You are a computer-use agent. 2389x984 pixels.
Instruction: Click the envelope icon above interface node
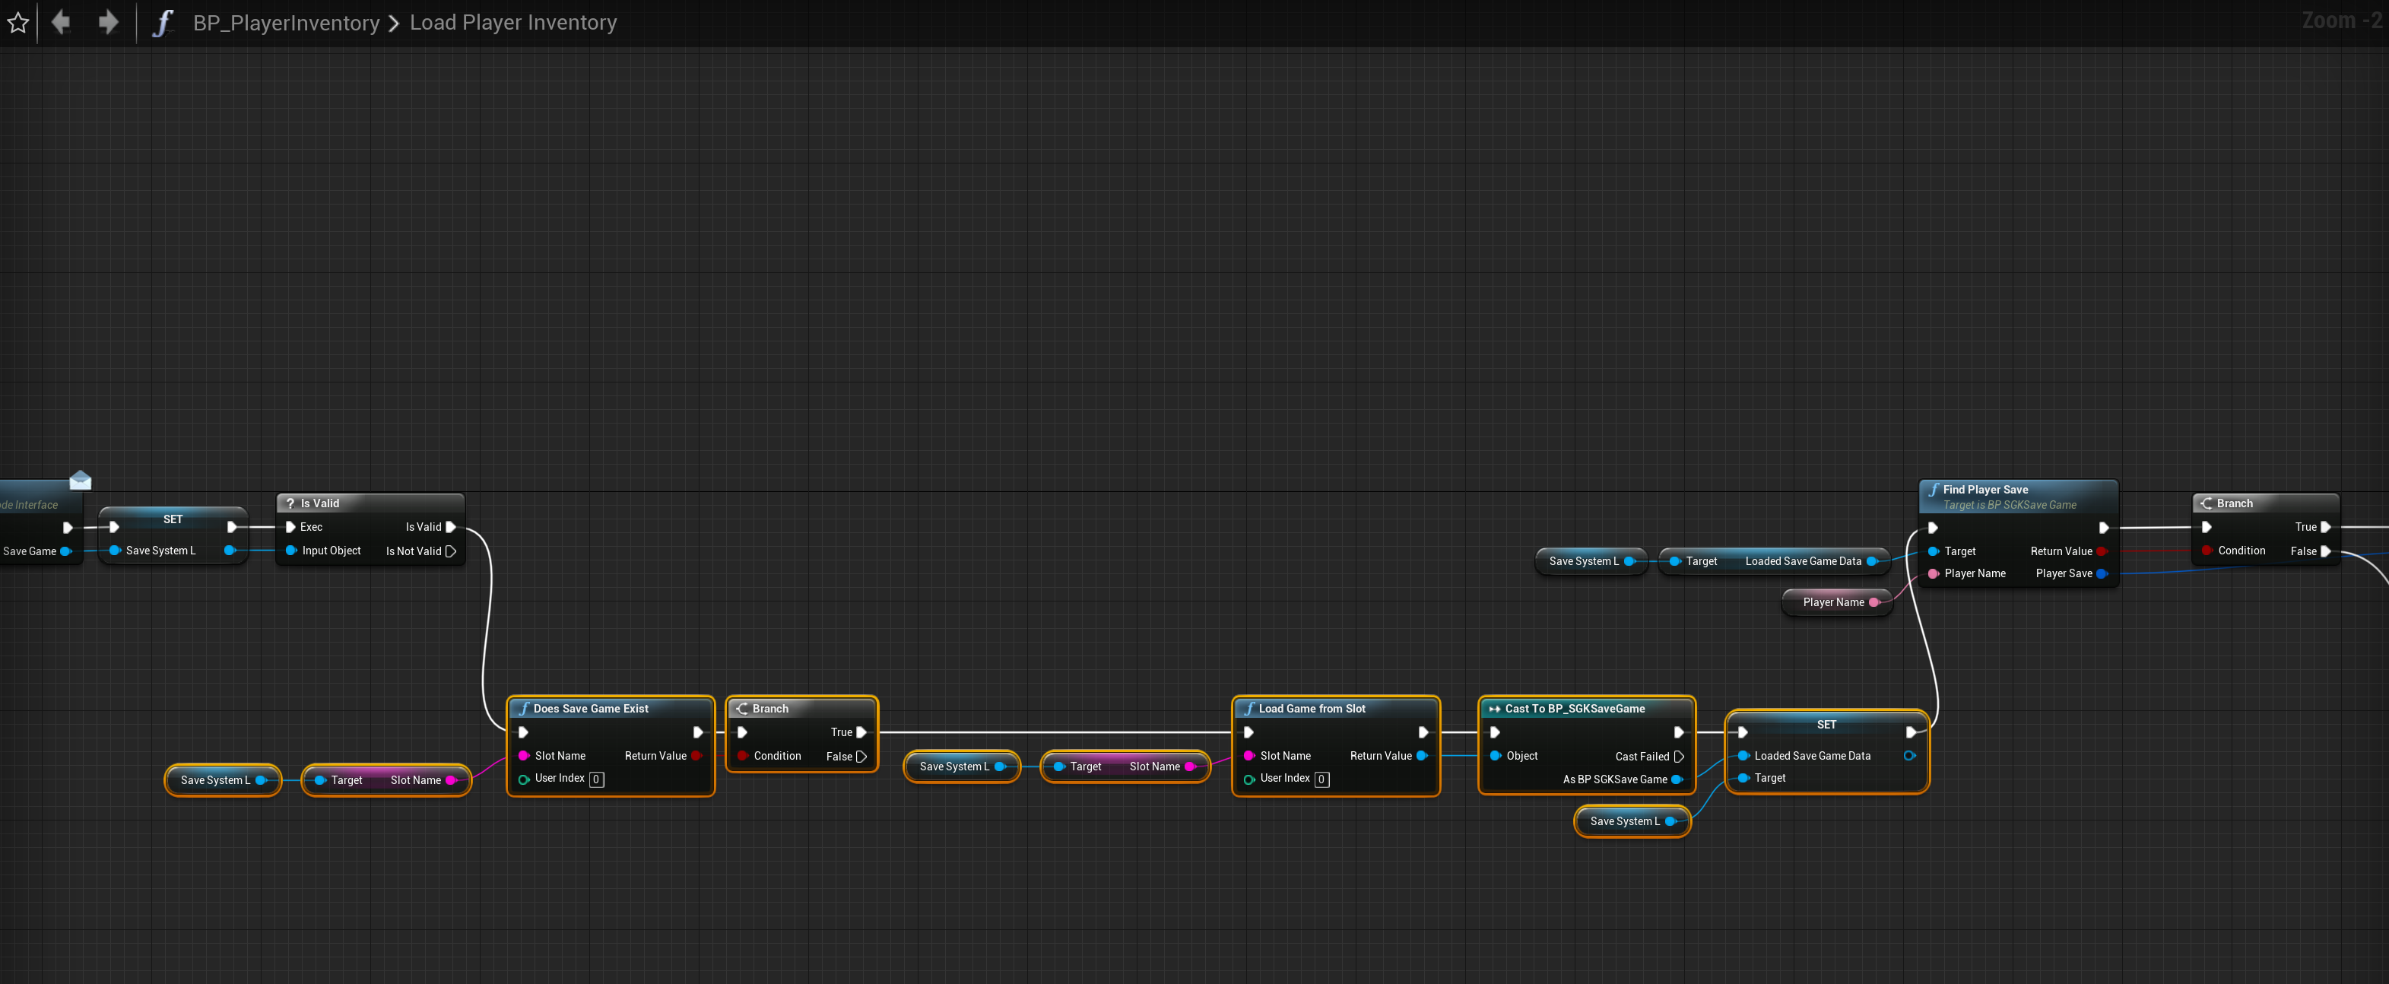81,480
